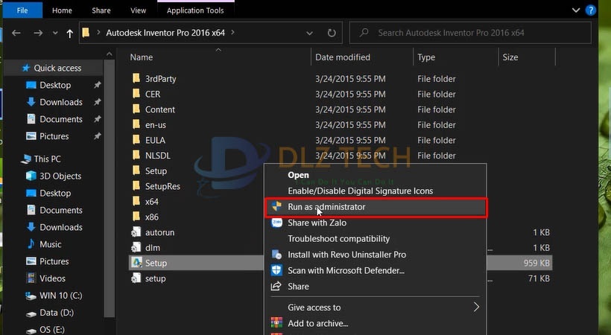The width and height of the screenshot is (611, 335).
Task: Select the SetupRes folder icon
Action: 136,186
